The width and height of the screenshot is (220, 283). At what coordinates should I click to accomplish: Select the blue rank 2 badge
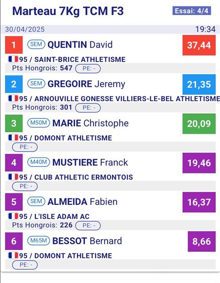tap(14, 84)
